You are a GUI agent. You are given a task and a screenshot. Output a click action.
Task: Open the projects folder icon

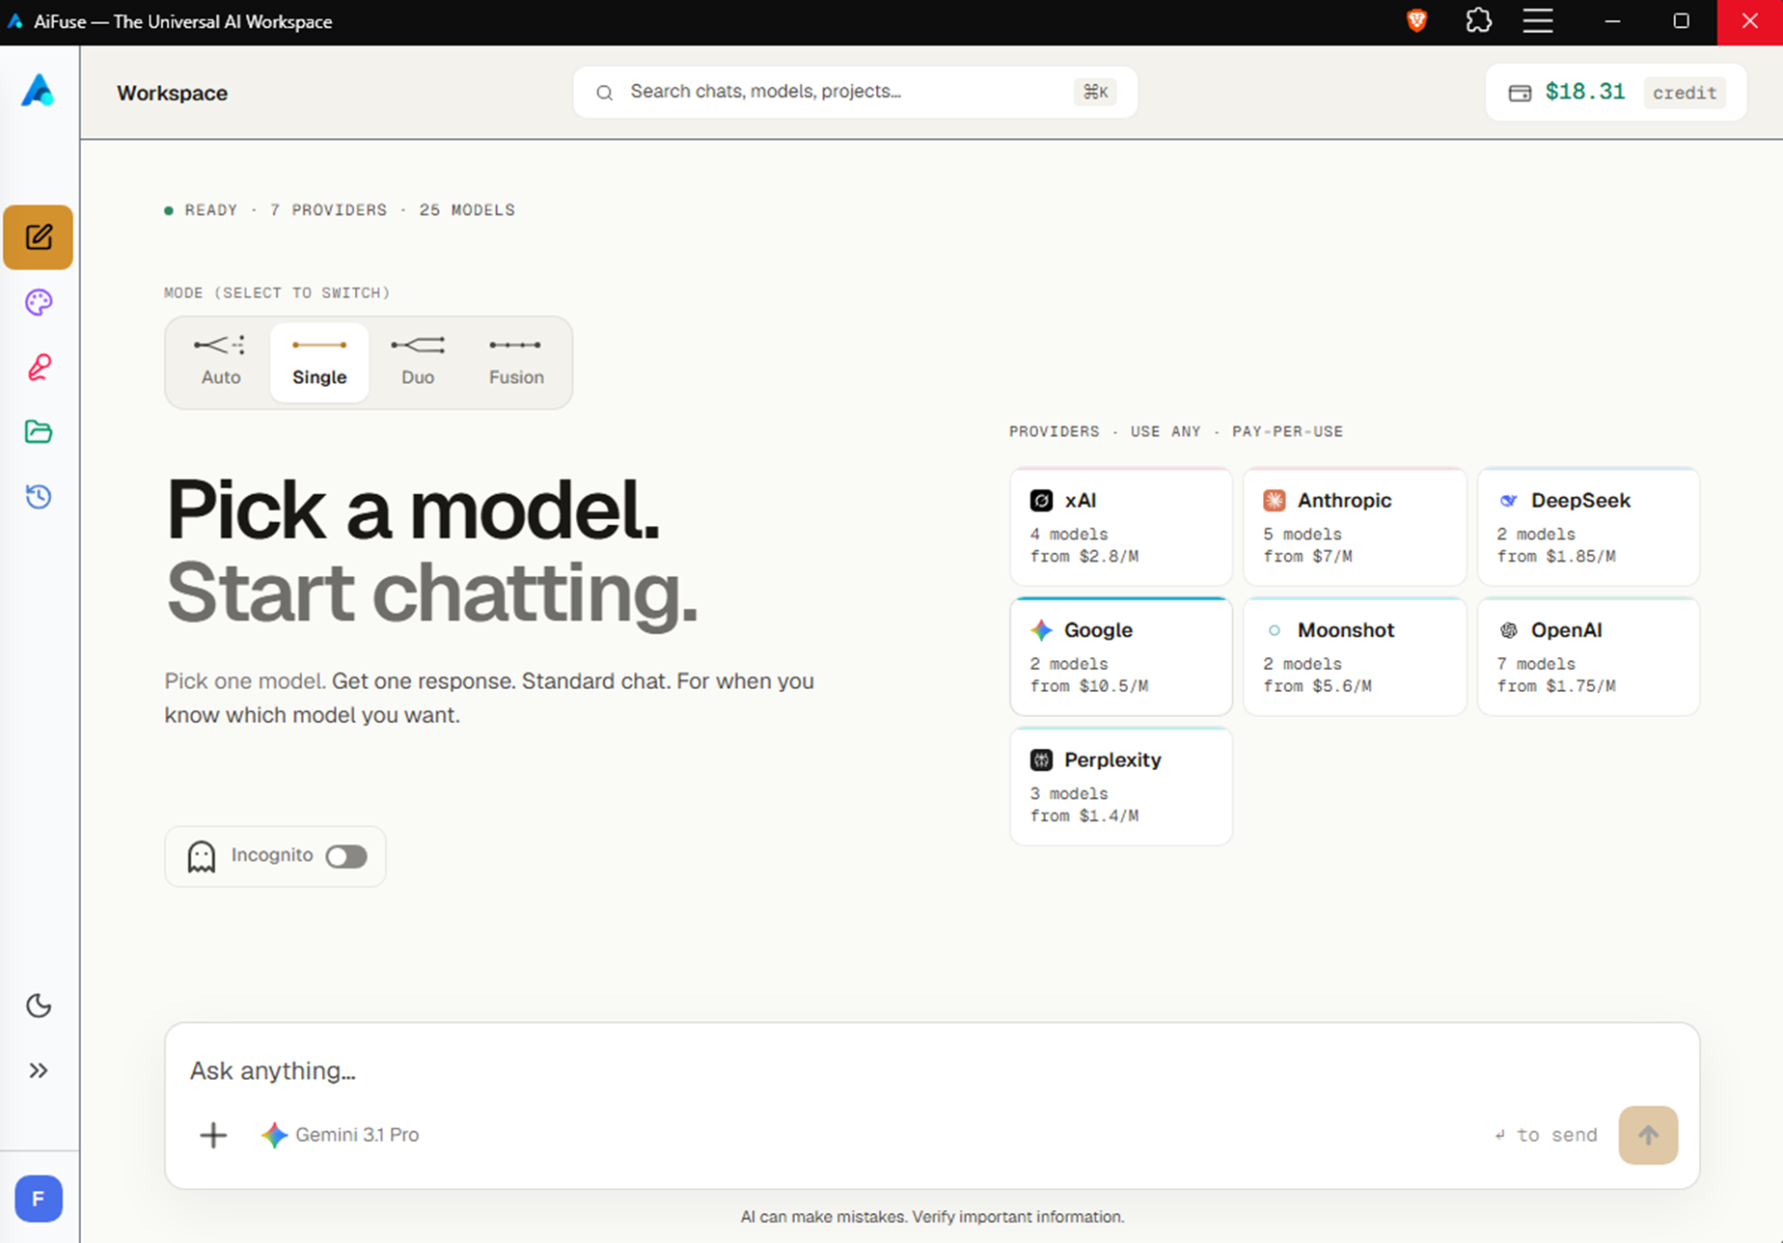tap(39, 431)
